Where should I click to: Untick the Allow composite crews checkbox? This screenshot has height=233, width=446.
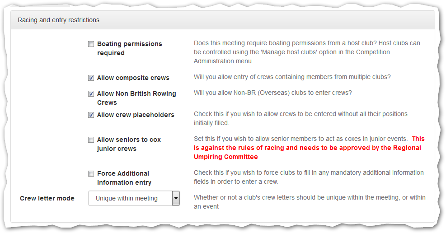click(91, 78)
